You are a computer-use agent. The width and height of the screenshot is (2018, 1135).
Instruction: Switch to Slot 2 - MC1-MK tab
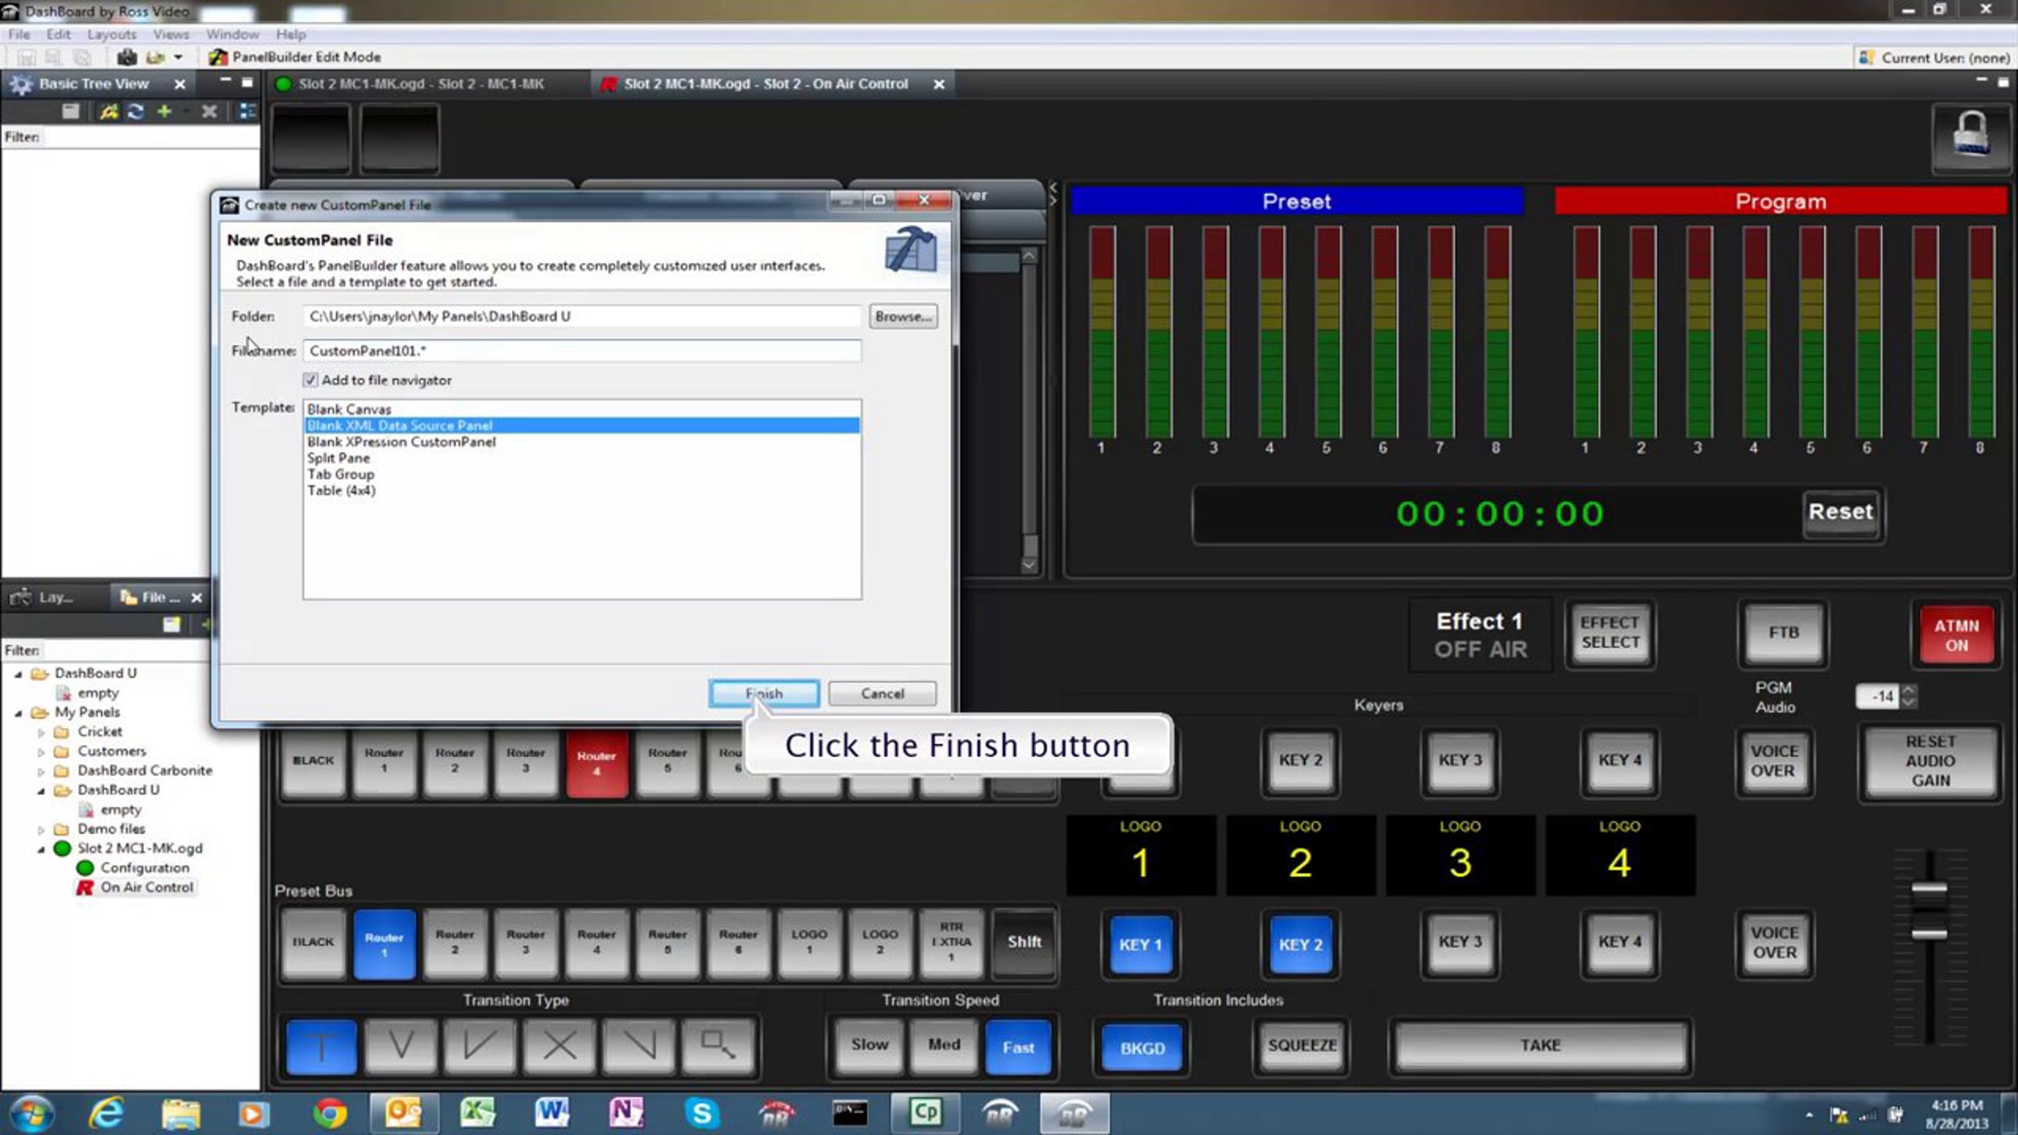(x=411, y=84)
